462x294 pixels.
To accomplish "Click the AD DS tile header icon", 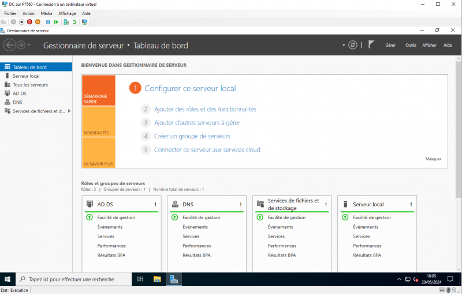I will (90, 204).
